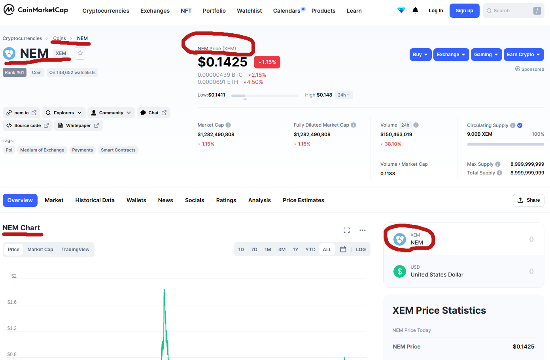The width and height of the screenshot is (550, 360).
Task: Expand the Community dropdown
Action: click(x=111, y=113)
